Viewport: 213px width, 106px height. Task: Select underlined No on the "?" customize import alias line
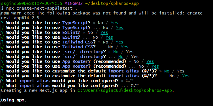(167, 71)
